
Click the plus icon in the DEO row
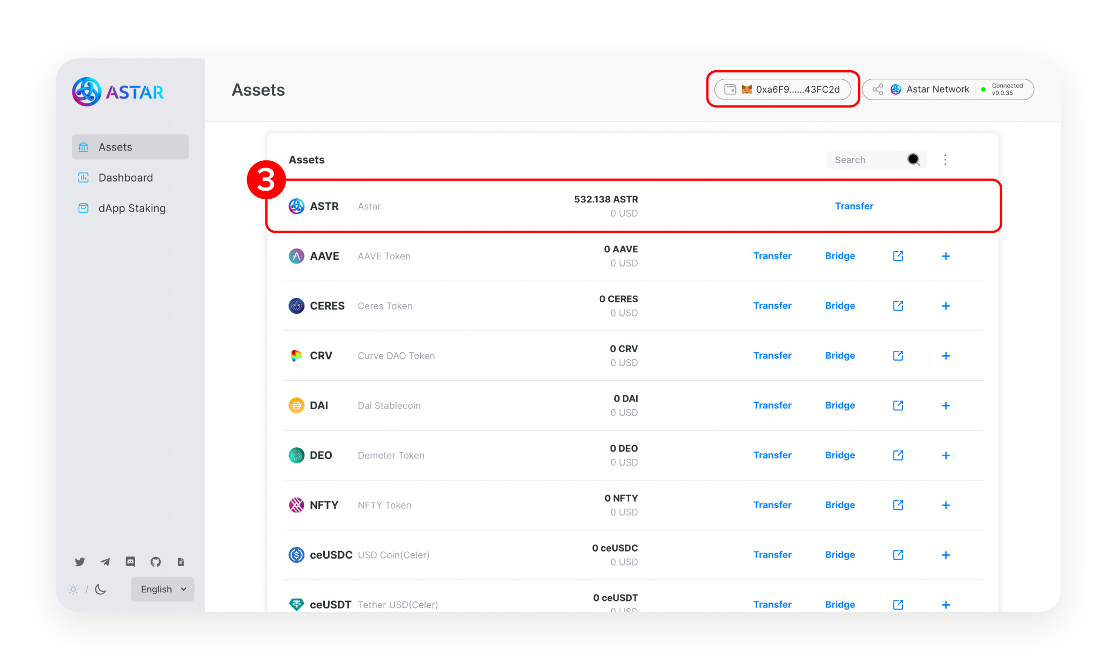point(946,455)
